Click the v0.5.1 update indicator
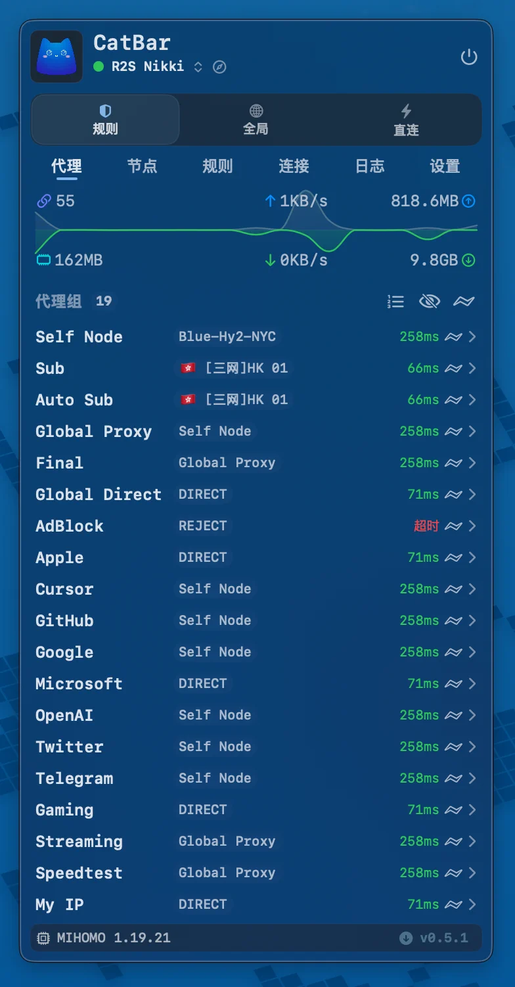Image resolution: width=515 pixels, height=987 pixels. click(434, 938)
